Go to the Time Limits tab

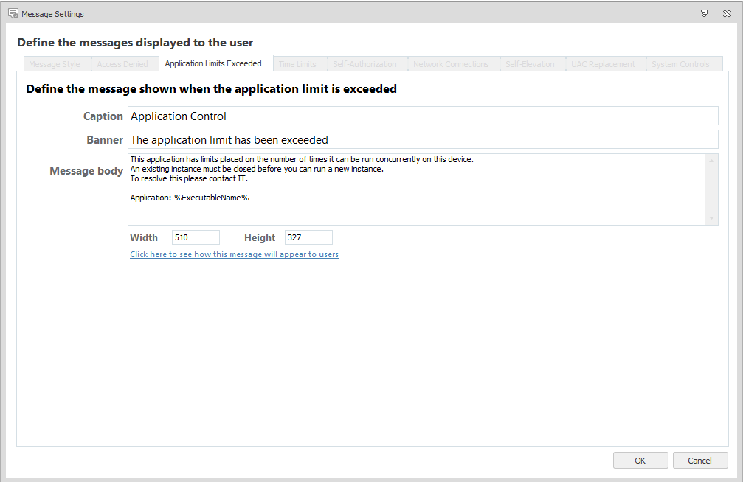(x=297, y=64)
